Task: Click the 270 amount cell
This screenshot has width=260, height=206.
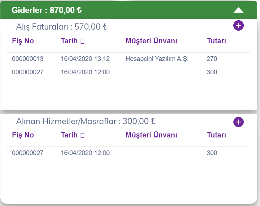Action: click(212, 59)
